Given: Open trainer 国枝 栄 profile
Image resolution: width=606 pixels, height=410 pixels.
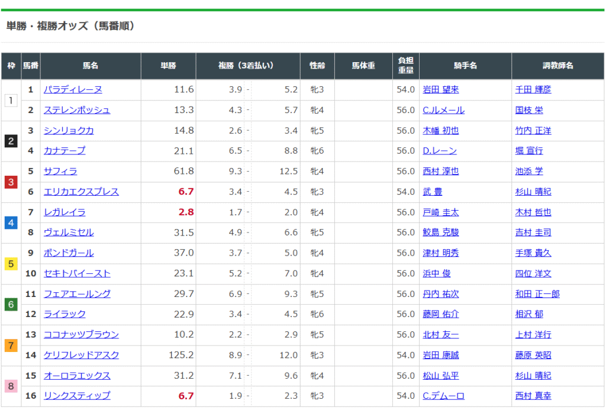Looking at the screenshot, I should 529,110.
